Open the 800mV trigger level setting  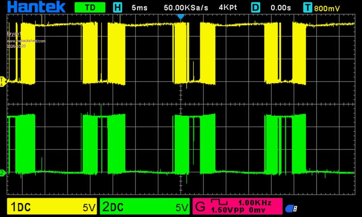(x=327, y=8)
